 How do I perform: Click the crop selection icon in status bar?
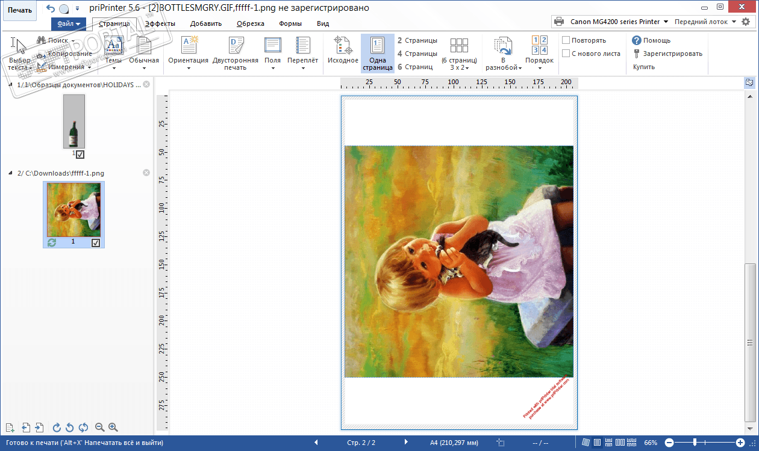tap(501, 443)
